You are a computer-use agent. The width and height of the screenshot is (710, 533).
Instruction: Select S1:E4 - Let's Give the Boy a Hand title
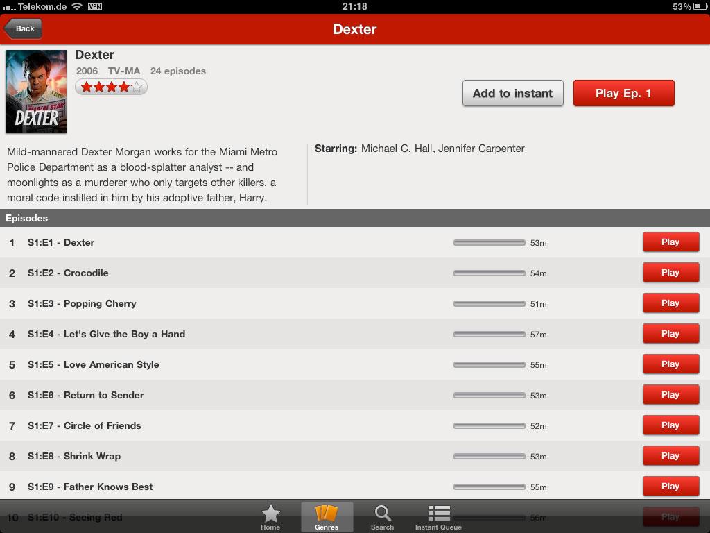click(x=106, y=334)
